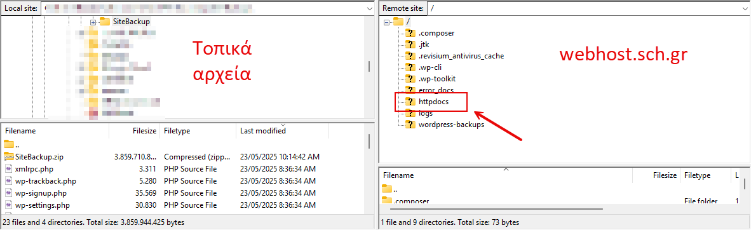This screenshot has width=751, height=230.
Task: Select the xmlrpc.php filename
Action: tap(34, 168)
